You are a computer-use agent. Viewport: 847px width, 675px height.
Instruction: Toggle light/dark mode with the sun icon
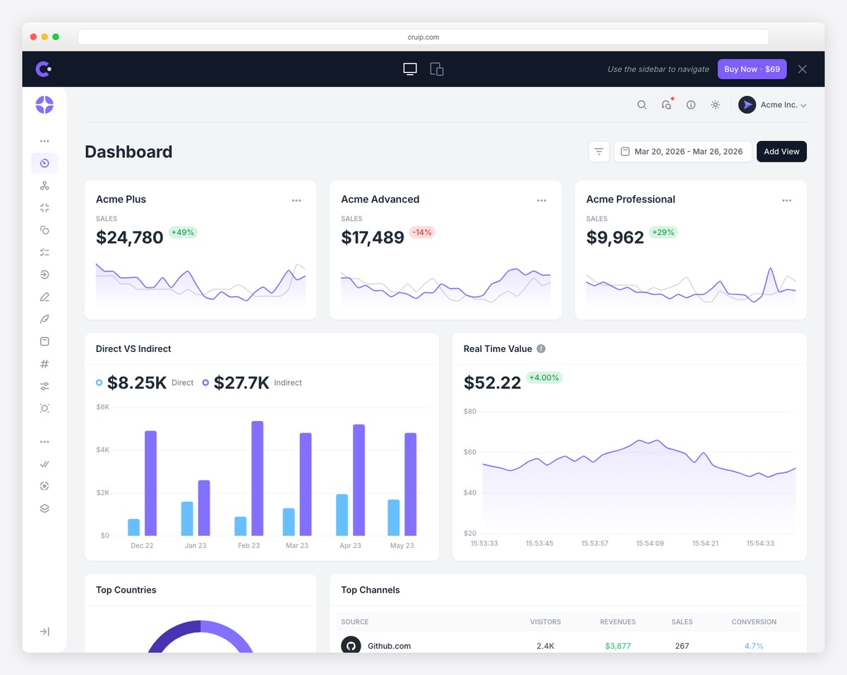pyautogui.click(x=715, y=104)
